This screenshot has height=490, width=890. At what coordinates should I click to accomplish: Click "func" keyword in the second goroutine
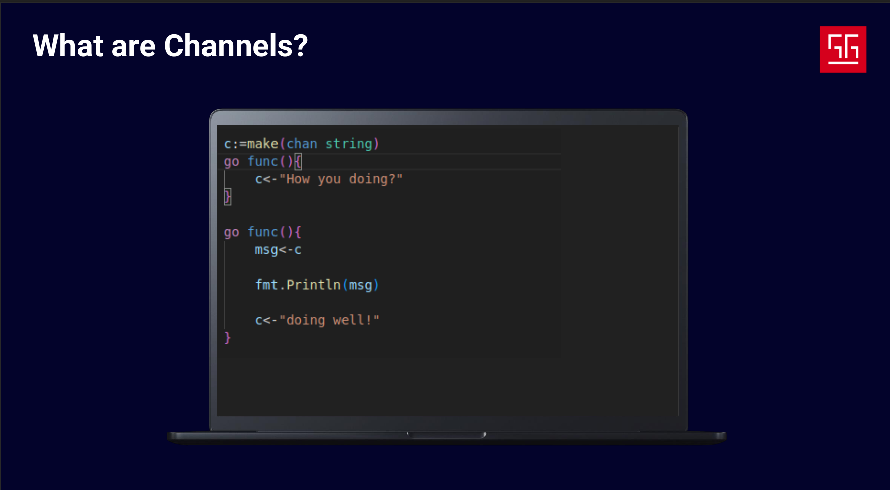(x=262, y=232)
